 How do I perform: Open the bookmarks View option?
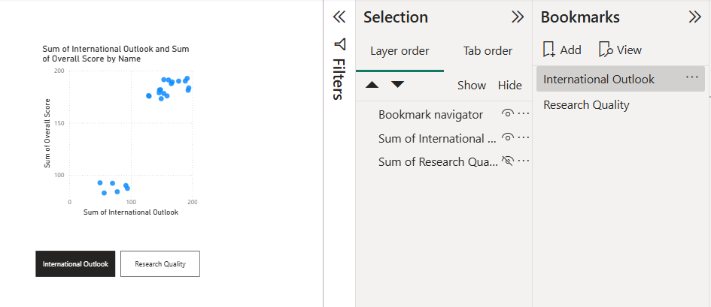click(x=620, y=50)
